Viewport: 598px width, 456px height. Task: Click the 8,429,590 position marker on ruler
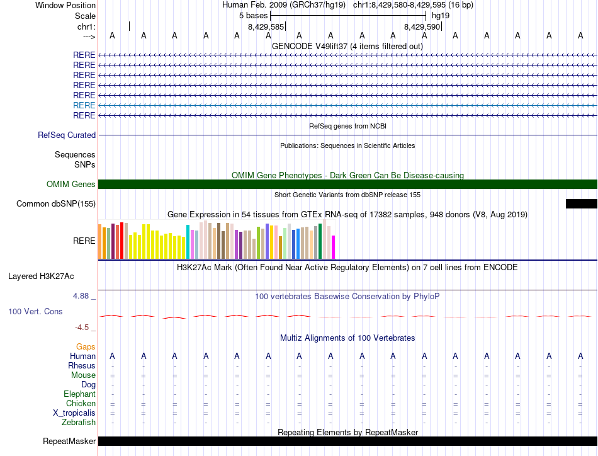(x=422, y=27)
